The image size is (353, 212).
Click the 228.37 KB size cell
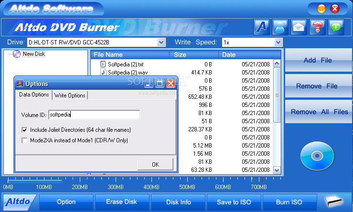click(200, 129)
